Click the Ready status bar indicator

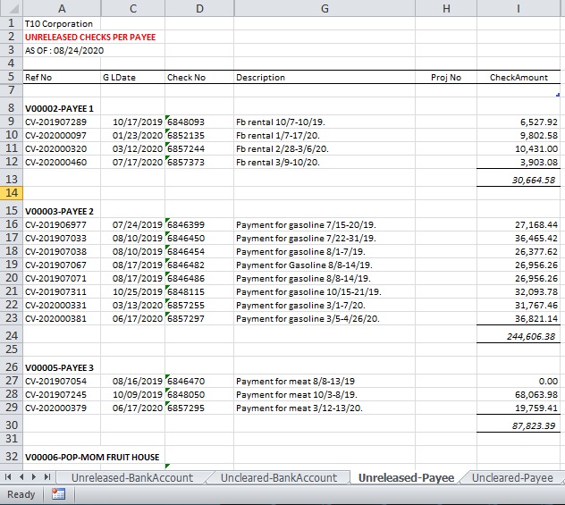[x=21, y=494]
